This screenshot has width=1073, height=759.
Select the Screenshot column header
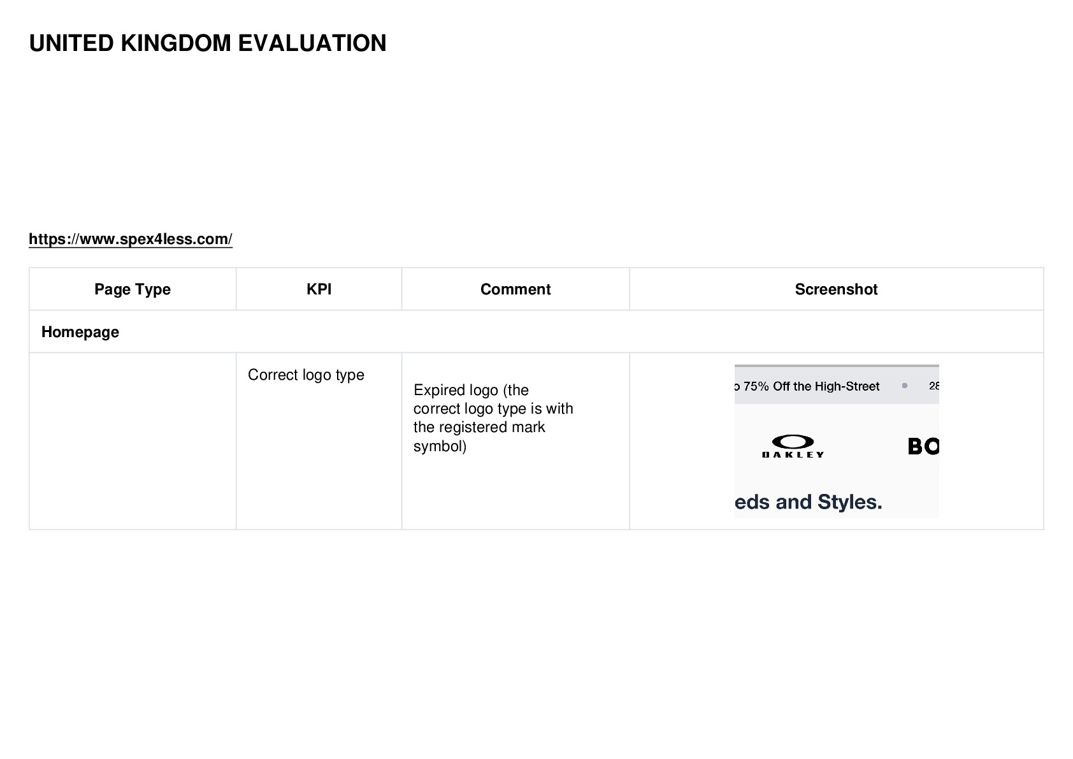coord(836,289)
